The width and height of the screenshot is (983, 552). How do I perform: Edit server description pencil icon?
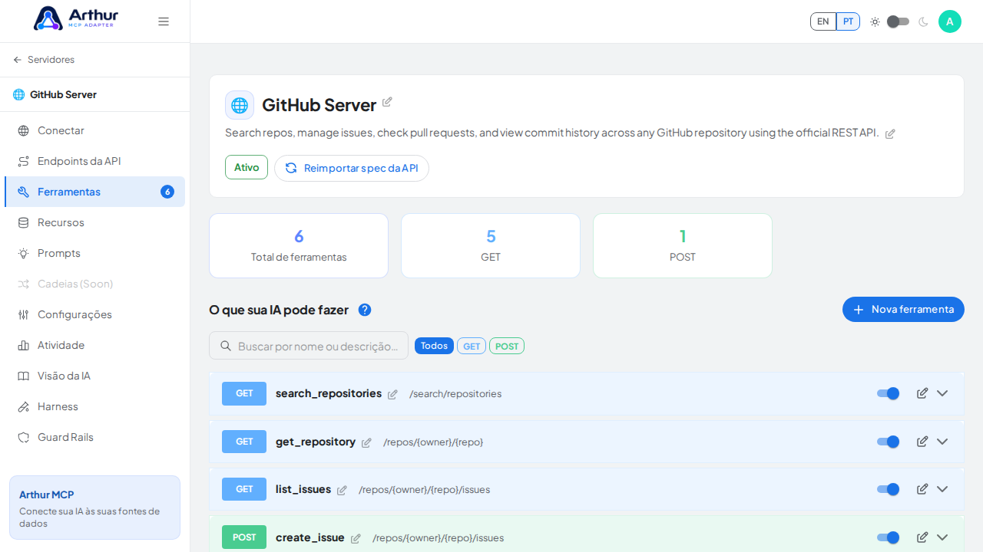890,133
